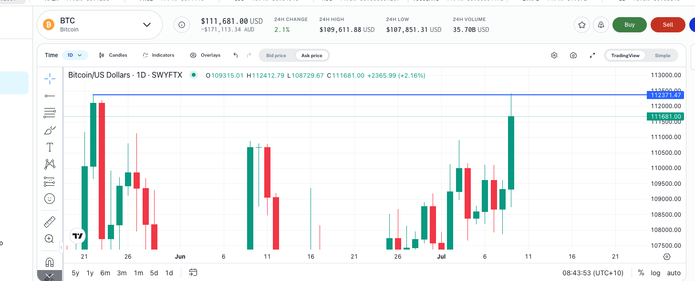Set range to 5d
The image size is (695, 281).
[x=154, y=273]
